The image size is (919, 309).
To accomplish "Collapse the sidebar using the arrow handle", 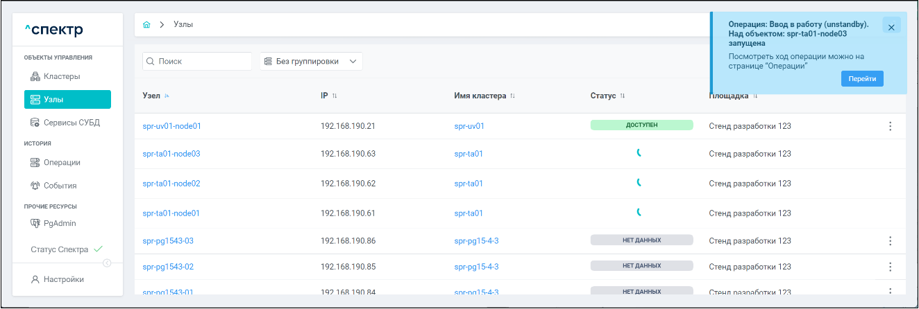I will (107, 263).
